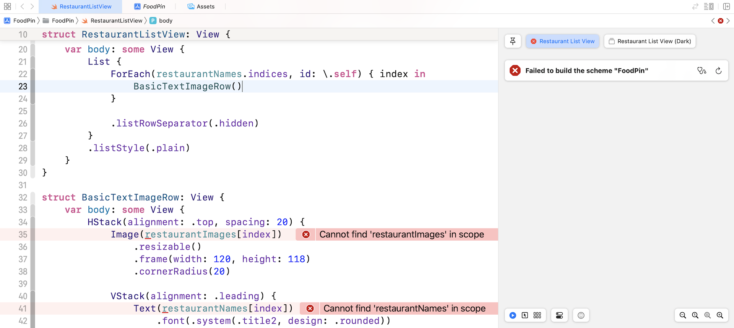Click the HStack line with spacing 20
Screen dimensions: 734x328
coord(196,222)
